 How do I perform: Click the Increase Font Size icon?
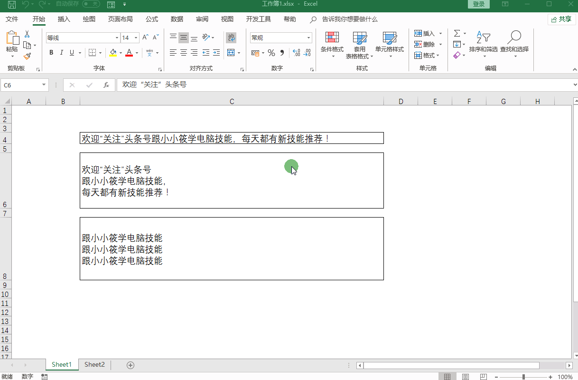point(146,38)
